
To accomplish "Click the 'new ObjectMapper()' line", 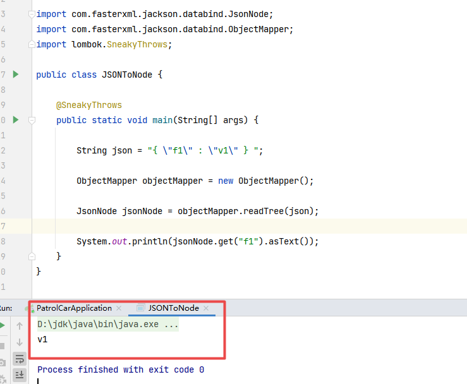I will click(x=195, y=181).
